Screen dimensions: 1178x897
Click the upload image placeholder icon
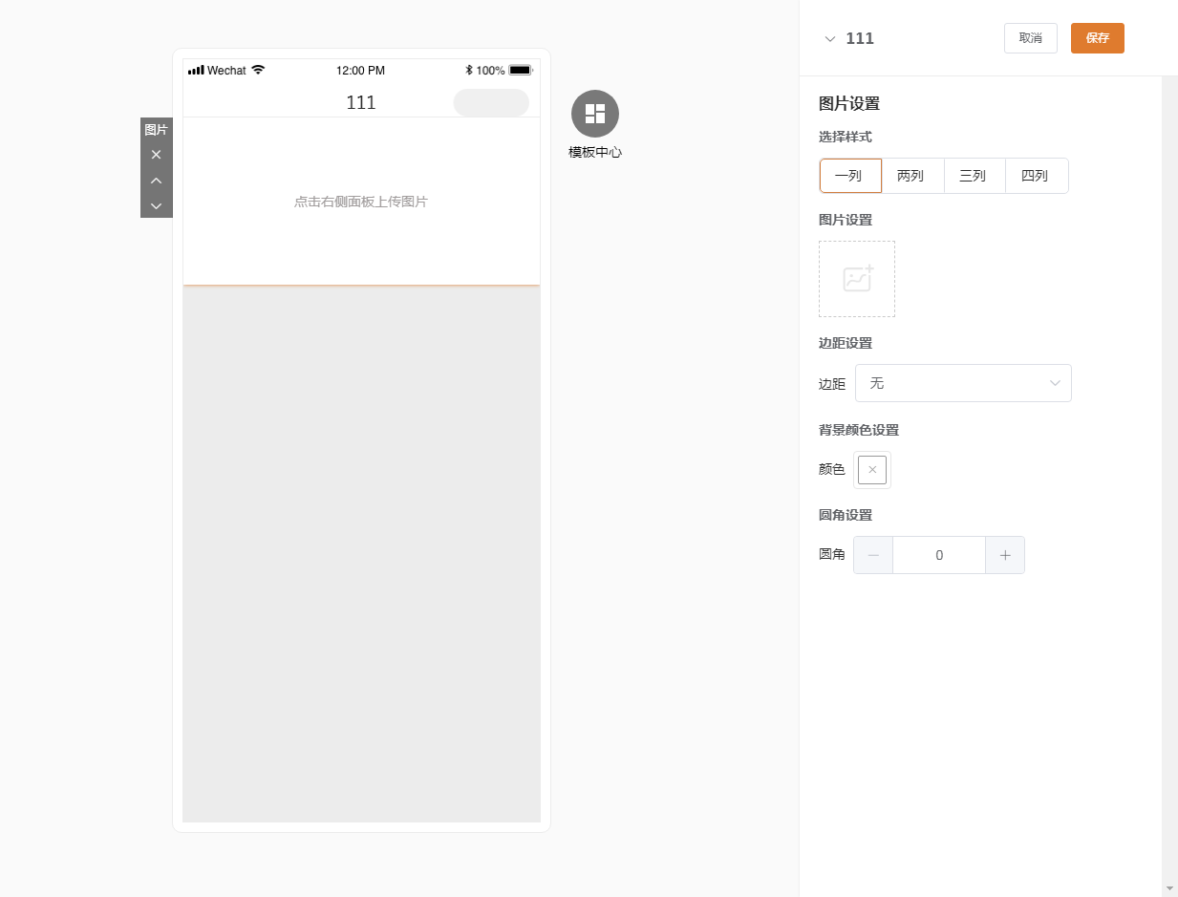click(x=856, y=279)
